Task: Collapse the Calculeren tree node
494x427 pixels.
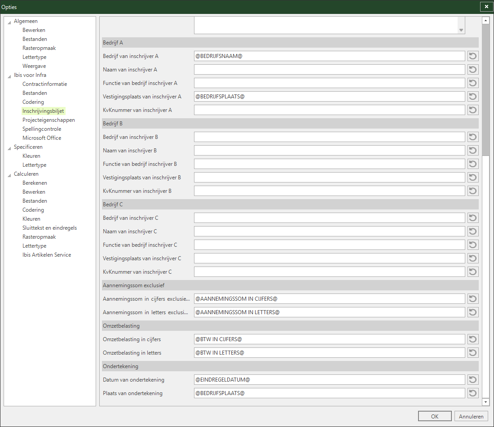Action: pos(9,175)
